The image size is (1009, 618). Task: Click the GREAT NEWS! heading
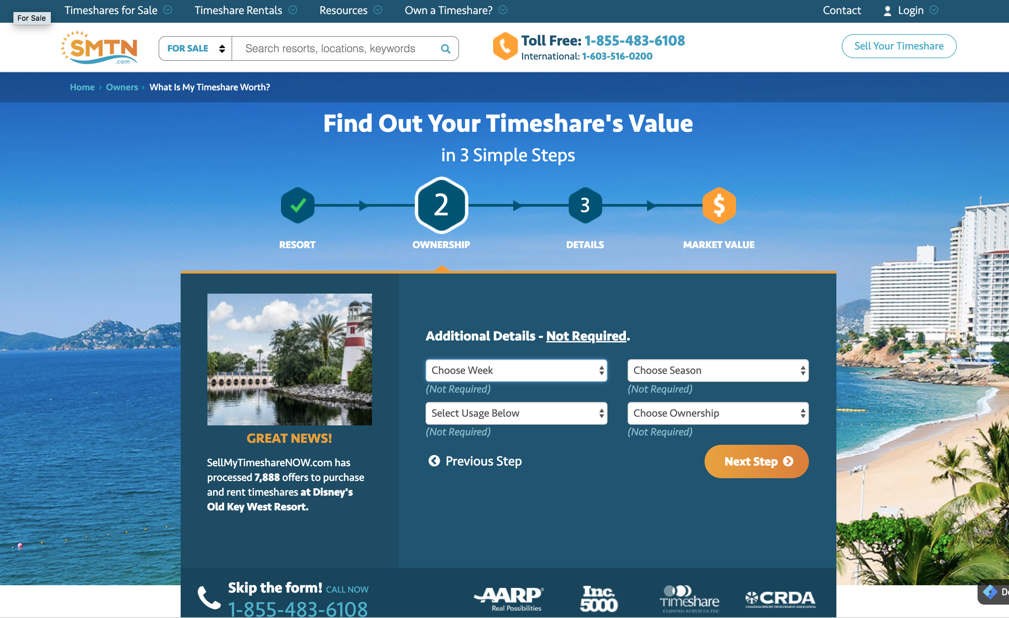point(289,438)
